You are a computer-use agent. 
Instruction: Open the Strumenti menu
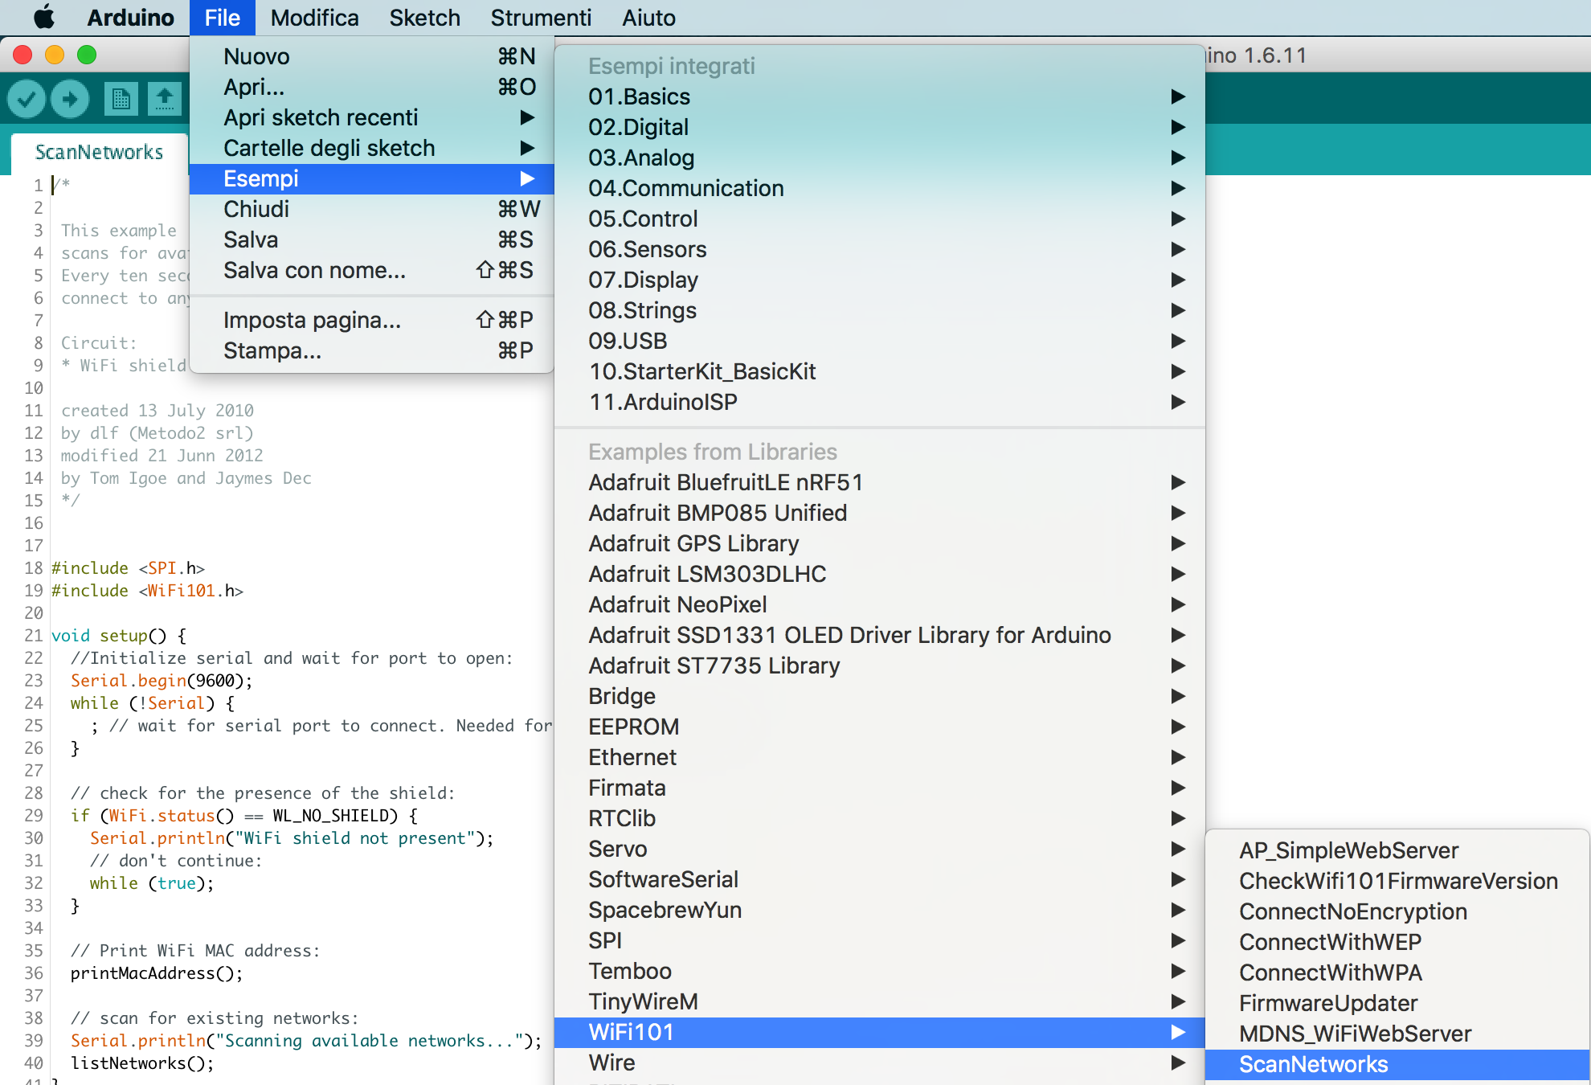540,17
